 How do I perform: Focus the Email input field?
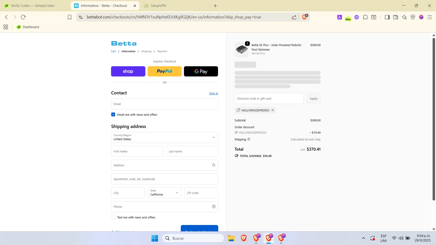tap(165, 104)
